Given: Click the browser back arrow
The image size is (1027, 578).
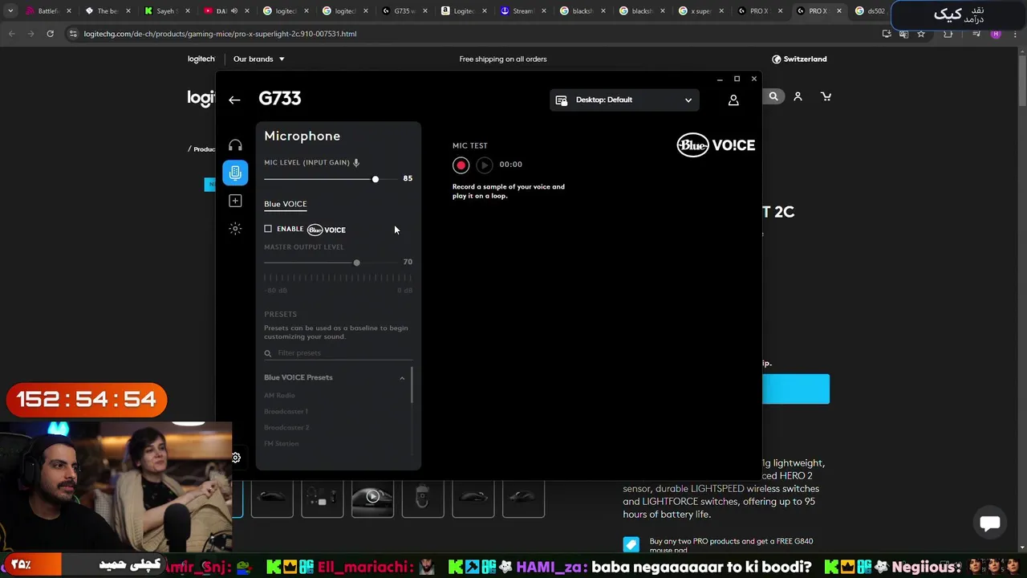Looking at the screenshot, I should pyautogui.click(x=11, y=34).
